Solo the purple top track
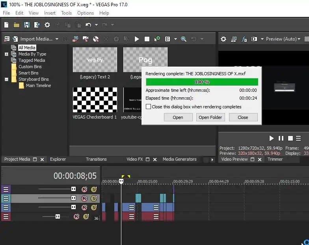This screenshot has height=245, width=309. [94, 189]
